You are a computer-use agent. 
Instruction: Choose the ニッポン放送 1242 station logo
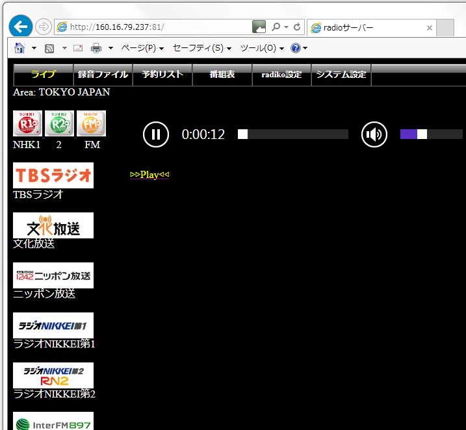53,275
